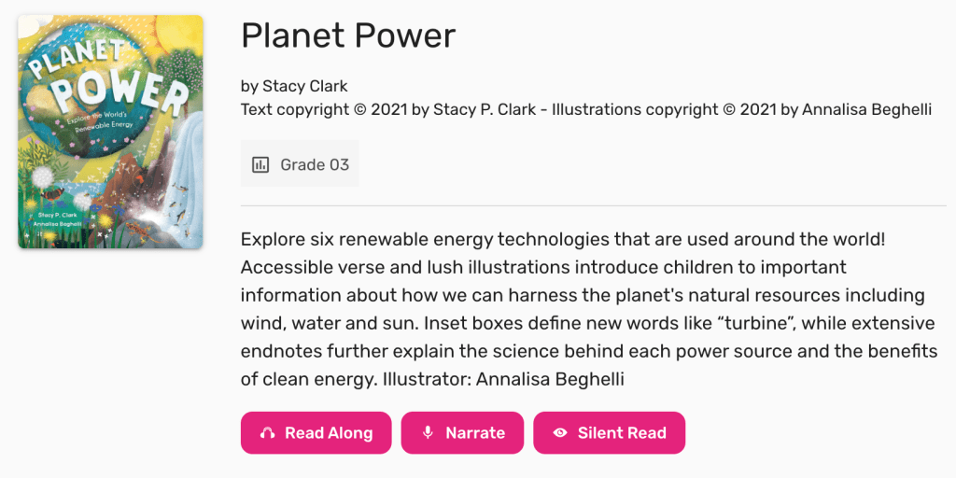Click the divider line below Grade 03
Image resolution: width=956 pixels, height=478 pixels.
(x=593, y=205)
